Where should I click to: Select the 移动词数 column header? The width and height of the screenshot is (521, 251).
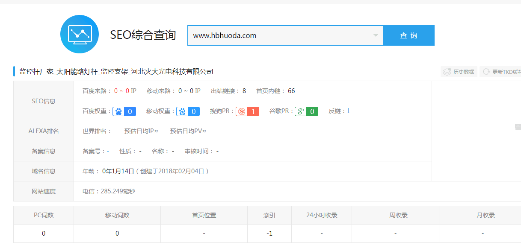tap(117, 215)
